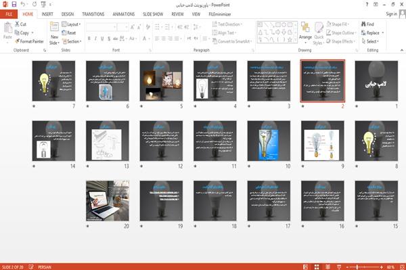This screenshot has width=406, height=270.
Task: Open the Shape Fill dropdown
Action: point(338,24)
